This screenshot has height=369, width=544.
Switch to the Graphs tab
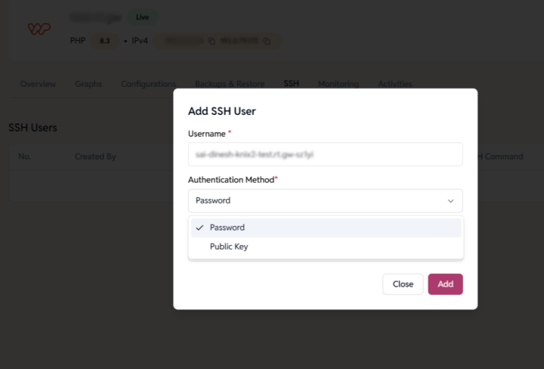pyautogui.click(x=88, y=84)
